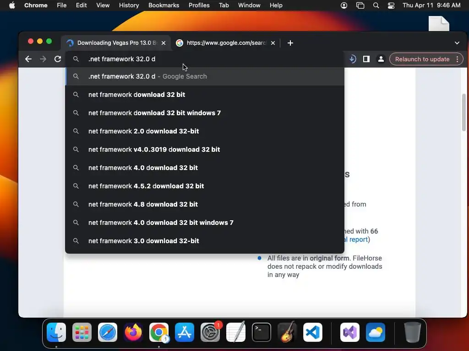Screen dimensions: 469x351
Task: Click the date and time display
Action: coord(431,5)
